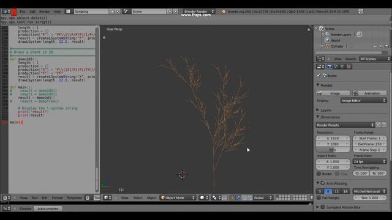This screenshot has width=392, height=220.
Task: Click the Autocomplete button in console
Action: coord(48,208)
